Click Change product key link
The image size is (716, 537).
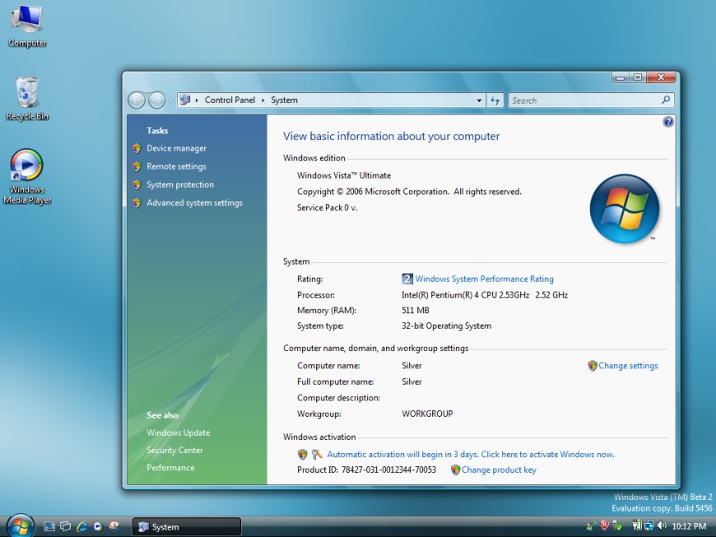[499, 470]
